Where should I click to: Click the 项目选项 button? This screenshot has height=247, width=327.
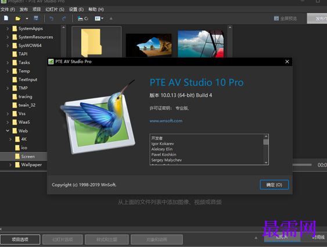tap(20, 239)
